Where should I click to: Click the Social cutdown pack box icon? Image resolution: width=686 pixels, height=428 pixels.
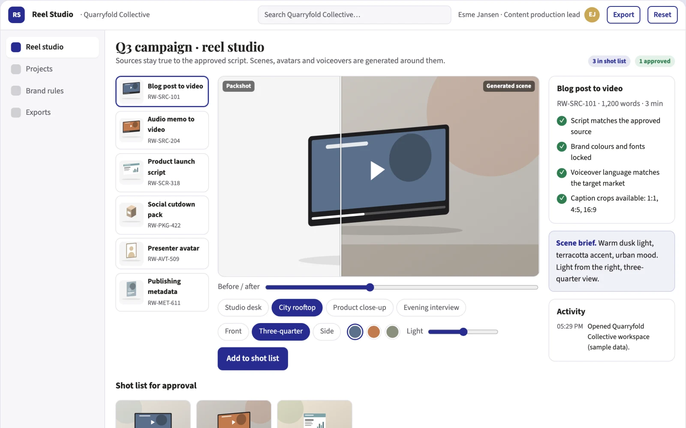[x=131, y=215]
